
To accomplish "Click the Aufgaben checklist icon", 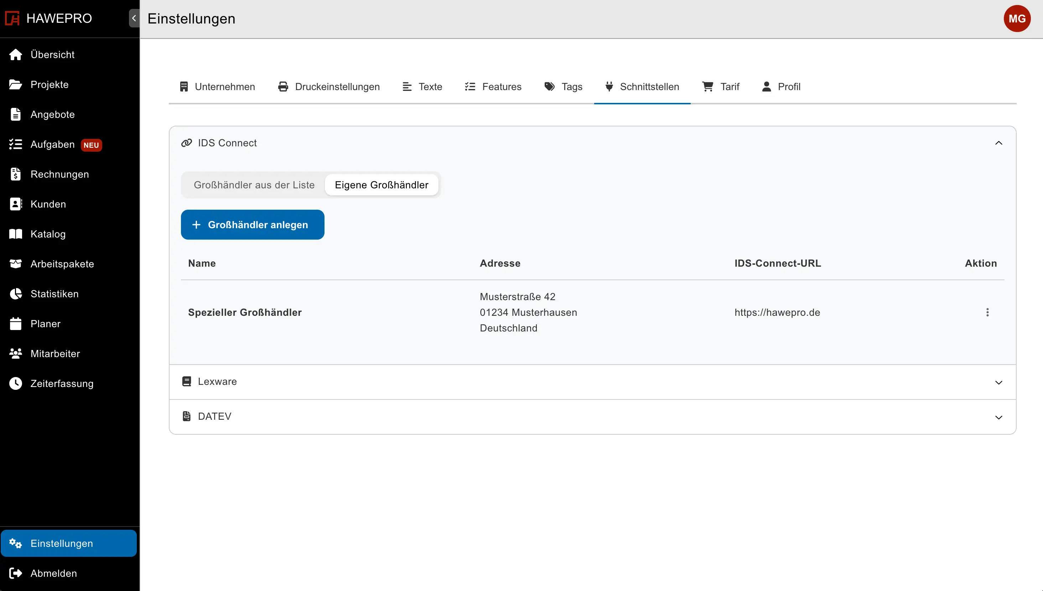I will (x=15, y=144).
